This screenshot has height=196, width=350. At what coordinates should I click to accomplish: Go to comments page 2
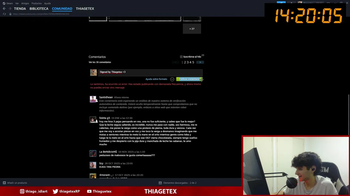(x=185, y=62)
